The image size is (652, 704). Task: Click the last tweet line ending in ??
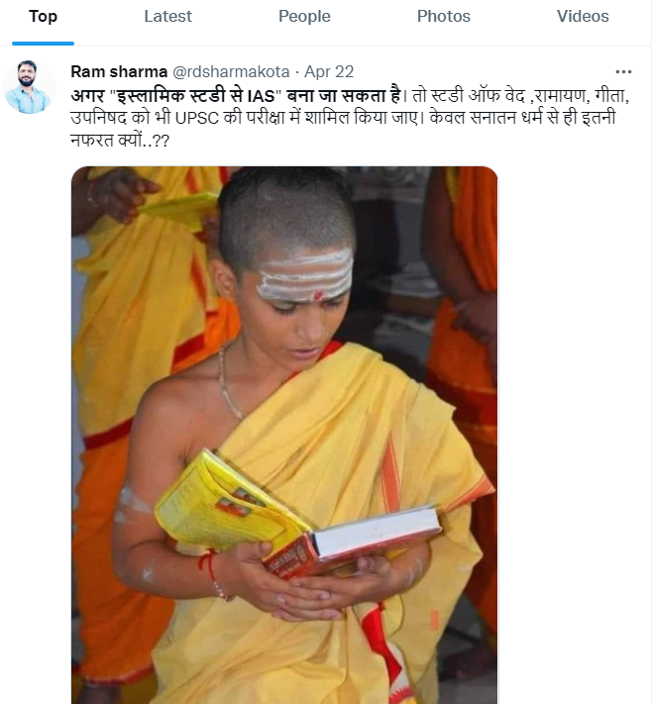pyautogui.click(x=120, y=141)
